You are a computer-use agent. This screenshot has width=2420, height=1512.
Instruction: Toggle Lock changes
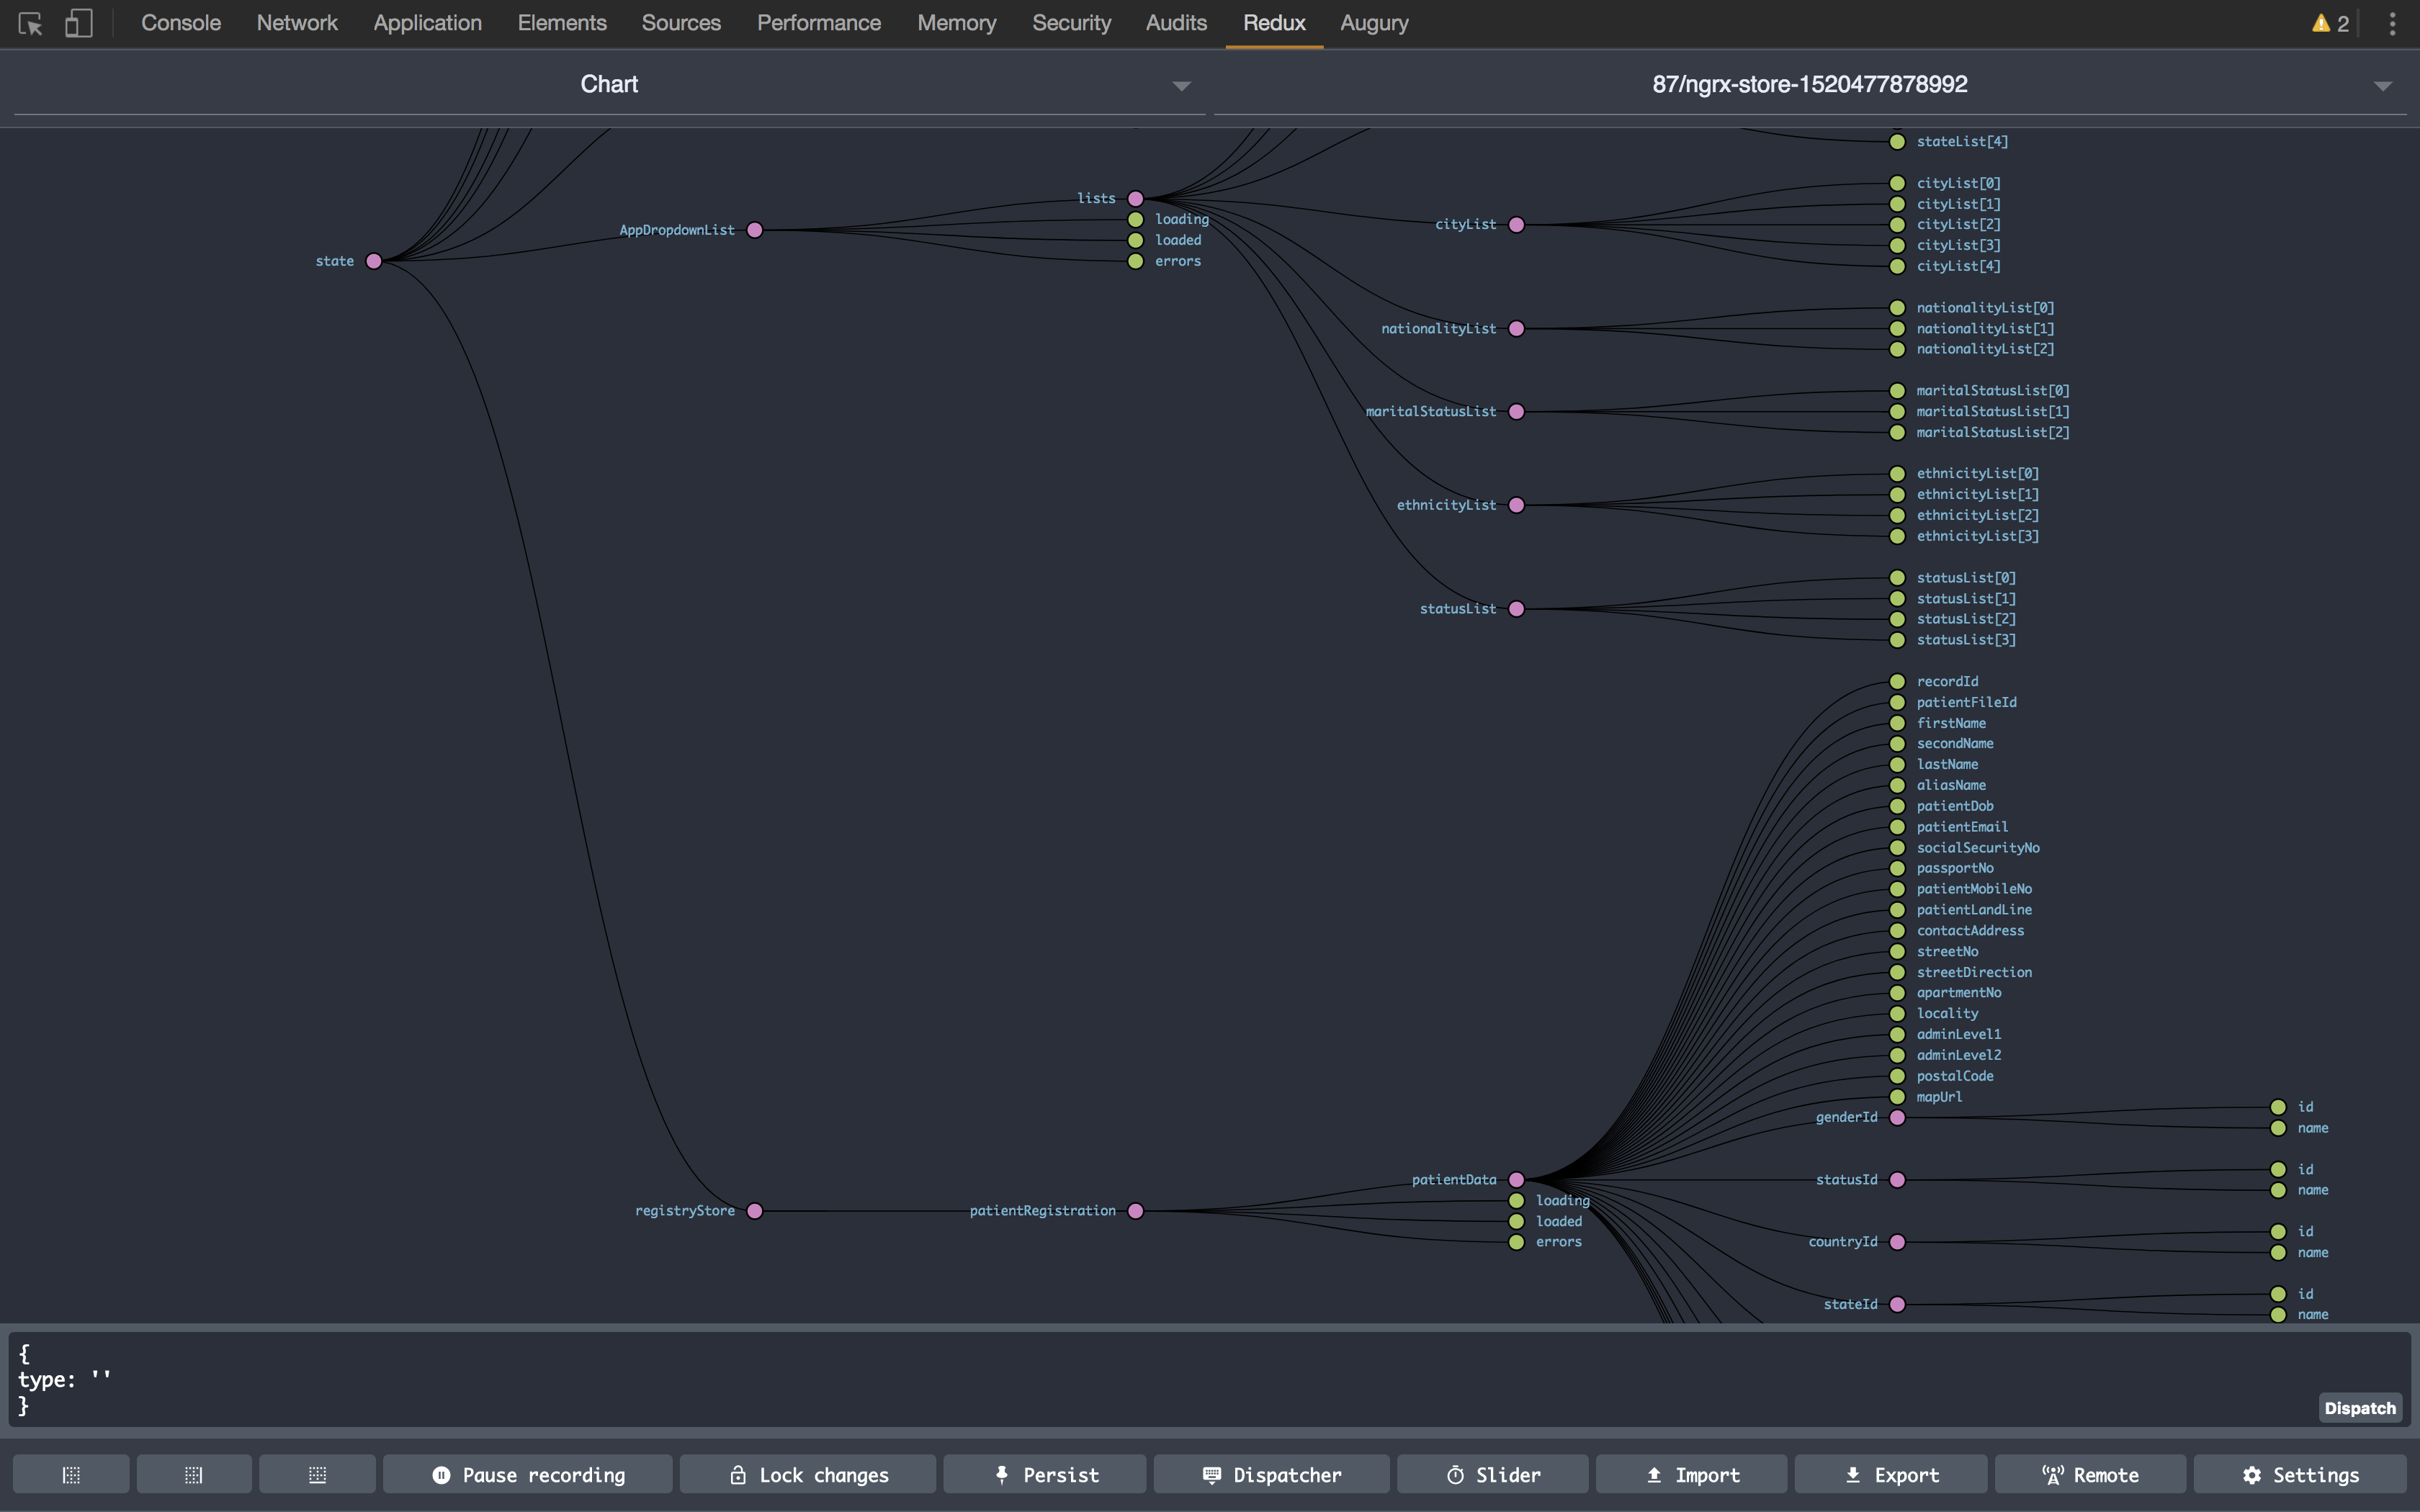(807, 1474)
